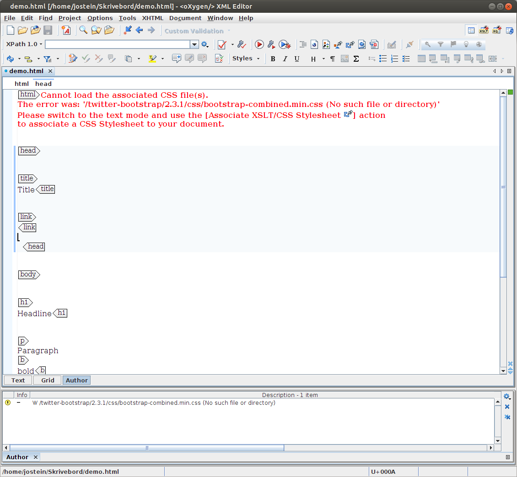The height and width of the screenshot is (477, 517).
Task: Click the Insert unordered list icon
Action: click(x=383, y=59)
